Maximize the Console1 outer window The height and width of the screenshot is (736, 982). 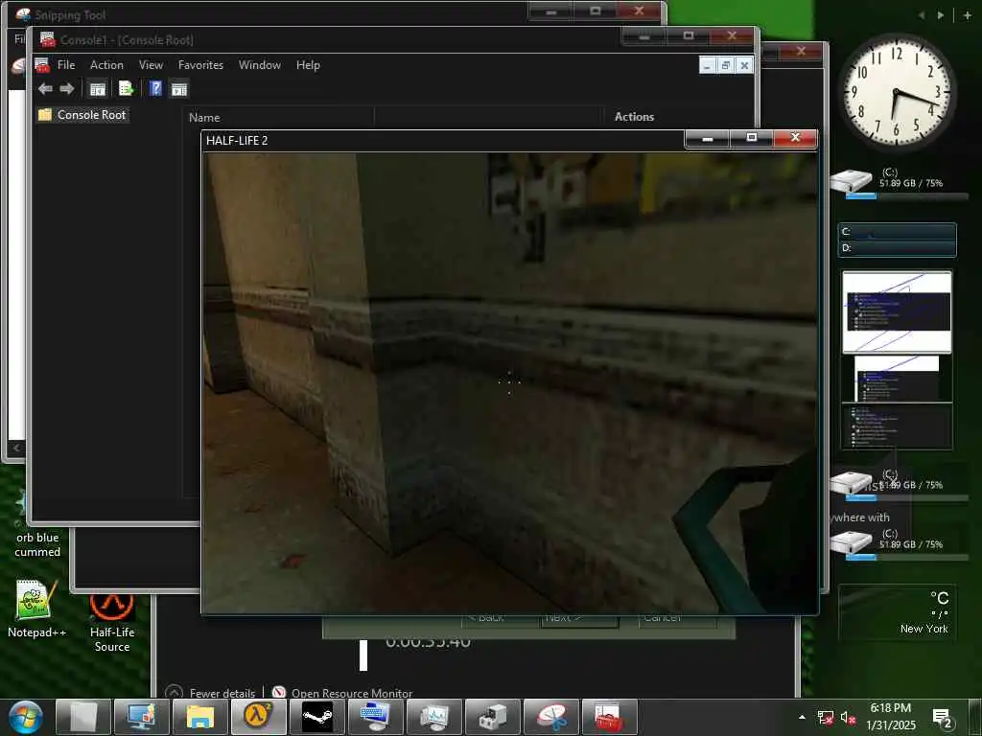point(688,36)
